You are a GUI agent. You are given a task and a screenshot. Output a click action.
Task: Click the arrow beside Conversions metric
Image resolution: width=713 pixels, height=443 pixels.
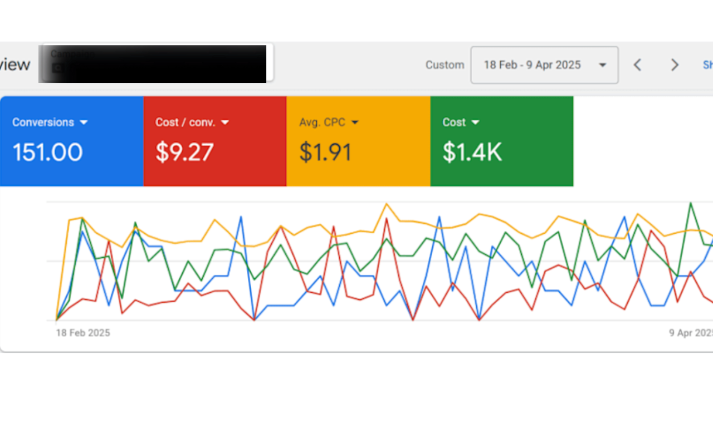point(84,122)
